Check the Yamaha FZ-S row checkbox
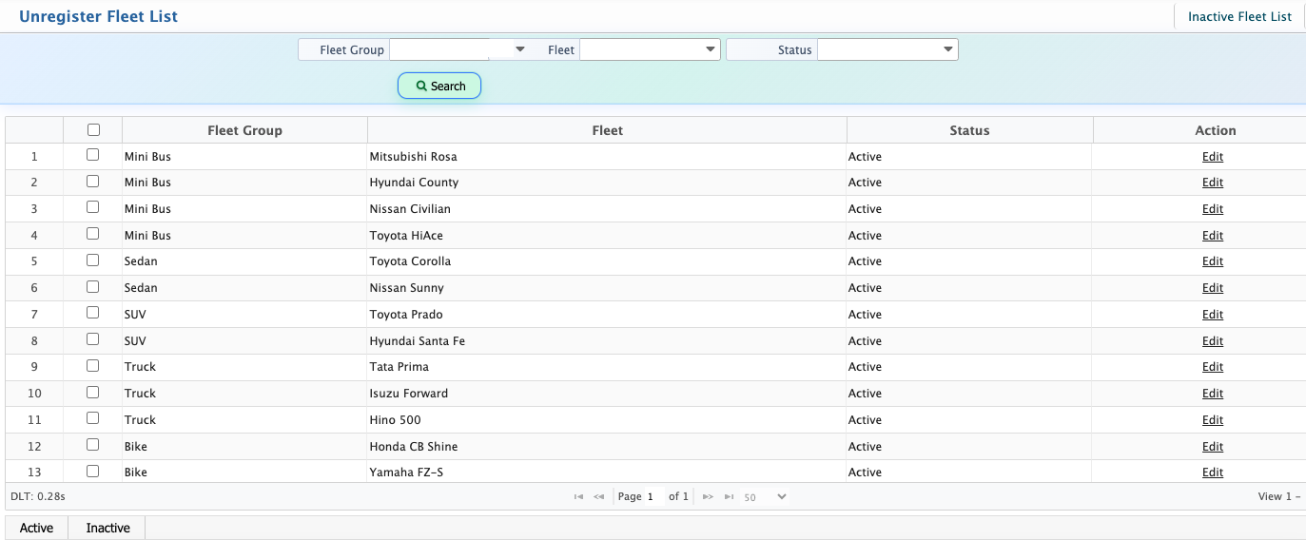Viewport: 1306px width, 540px height. (93, 471)
